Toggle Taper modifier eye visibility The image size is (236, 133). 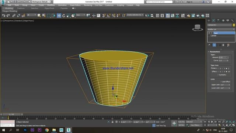pos(209,33)
